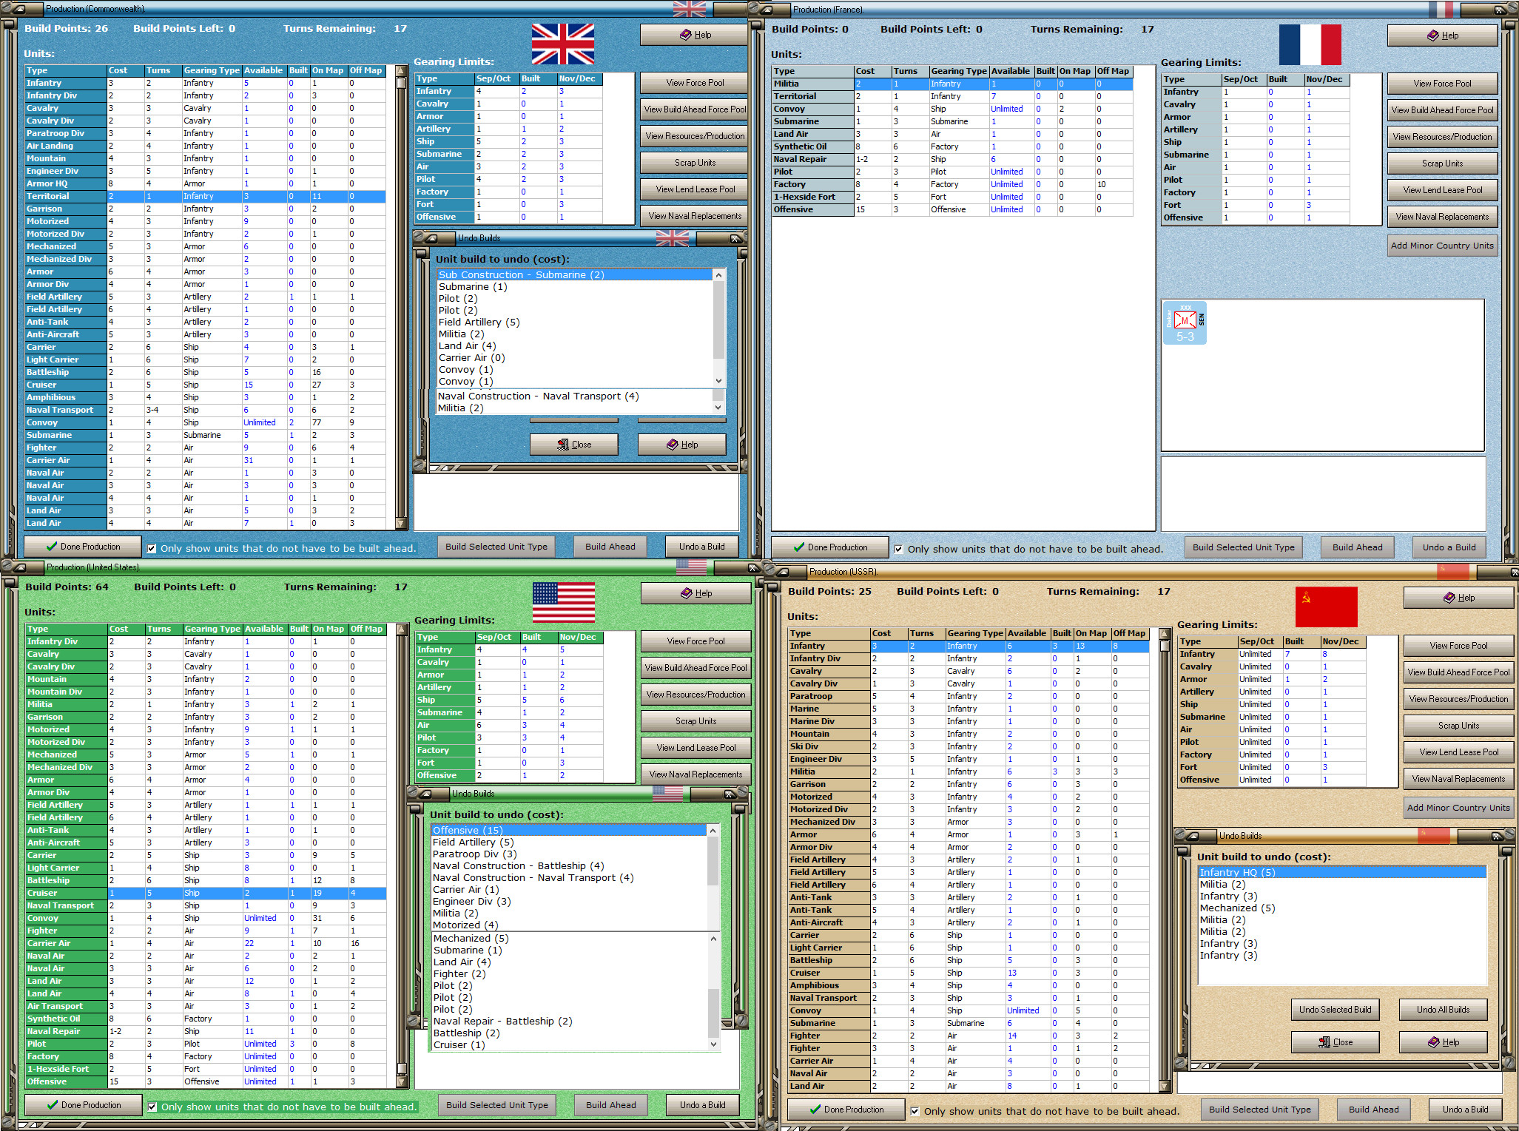Screen dimensions: 1519x1131
Task: Select the Ski Div row in USSR units
Action: click(x=969, y=747)
